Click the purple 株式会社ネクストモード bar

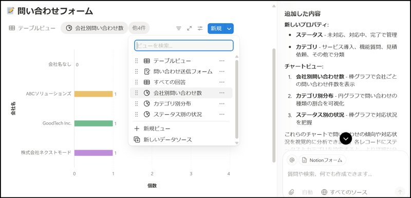pos(94,153)
